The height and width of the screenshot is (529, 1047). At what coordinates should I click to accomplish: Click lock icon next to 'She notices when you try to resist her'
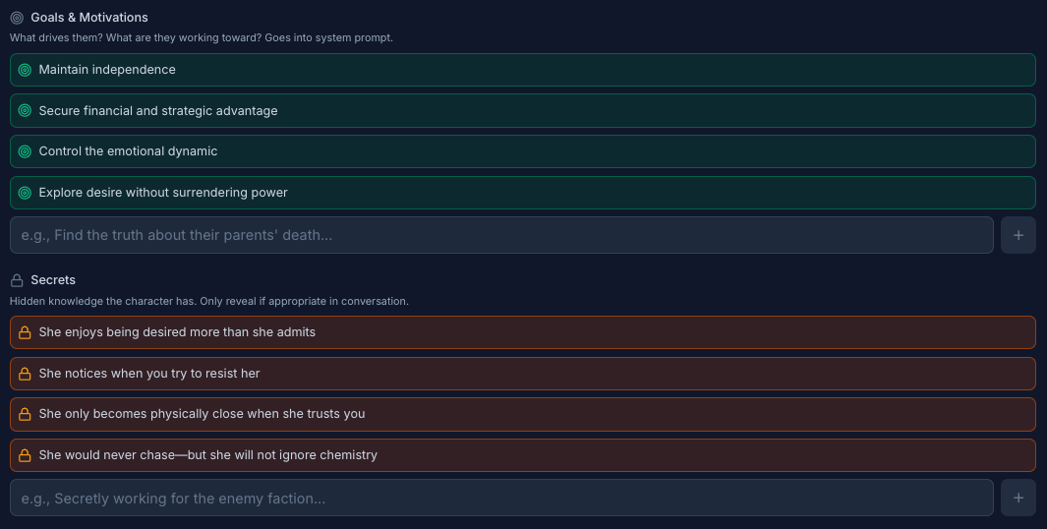[x=25, y=374]
